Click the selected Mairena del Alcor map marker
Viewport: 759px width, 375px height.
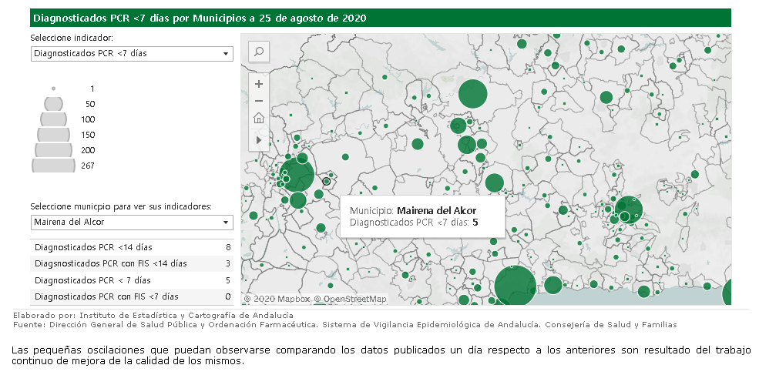(x=326, y=182)
